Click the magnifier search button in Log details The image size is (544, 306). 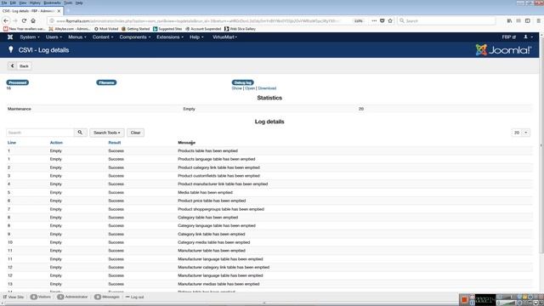pos(80,133)
